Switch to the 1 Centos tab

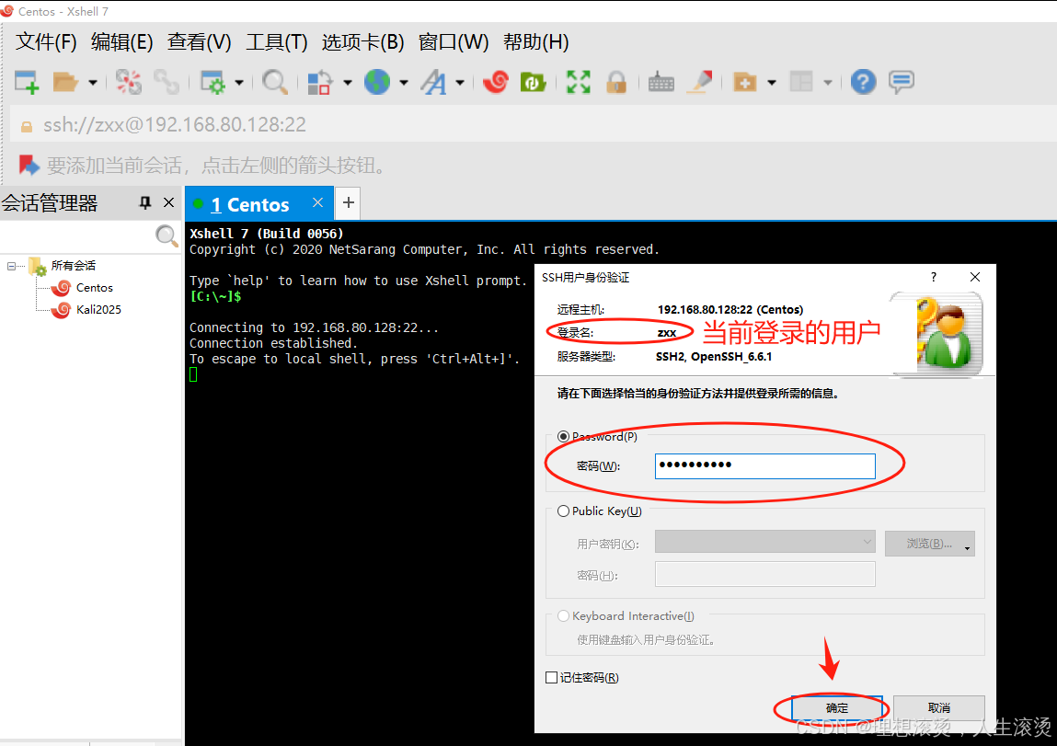249,204
